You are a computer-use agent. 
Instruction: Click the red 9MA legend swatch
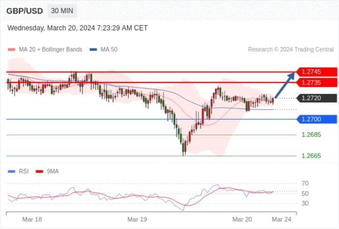click(39, 171)
